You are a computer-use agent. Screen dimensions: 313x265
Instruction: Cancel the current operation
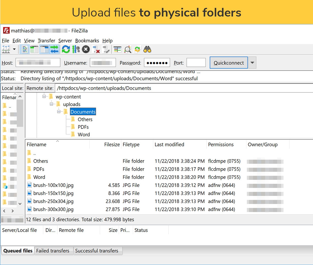click(86, 49)
